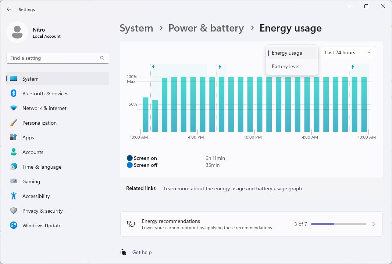Click the 6h 11min screen on value

click(215, 158)
